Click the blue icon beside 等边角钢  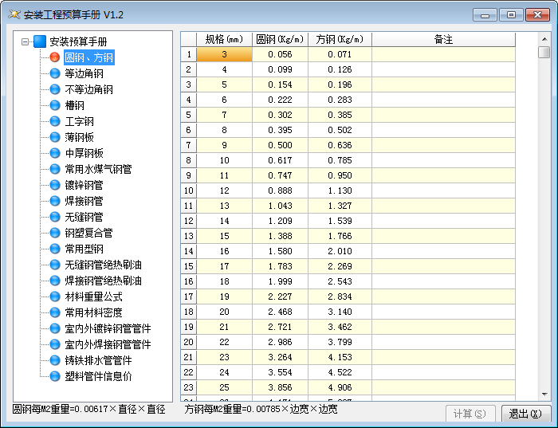(x=55, y=73)
